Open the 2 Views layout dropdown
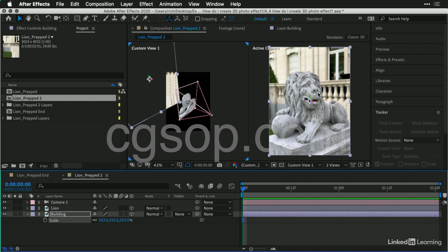The height and width of the screenshot is (252, 448). click(x=336, y=165)
